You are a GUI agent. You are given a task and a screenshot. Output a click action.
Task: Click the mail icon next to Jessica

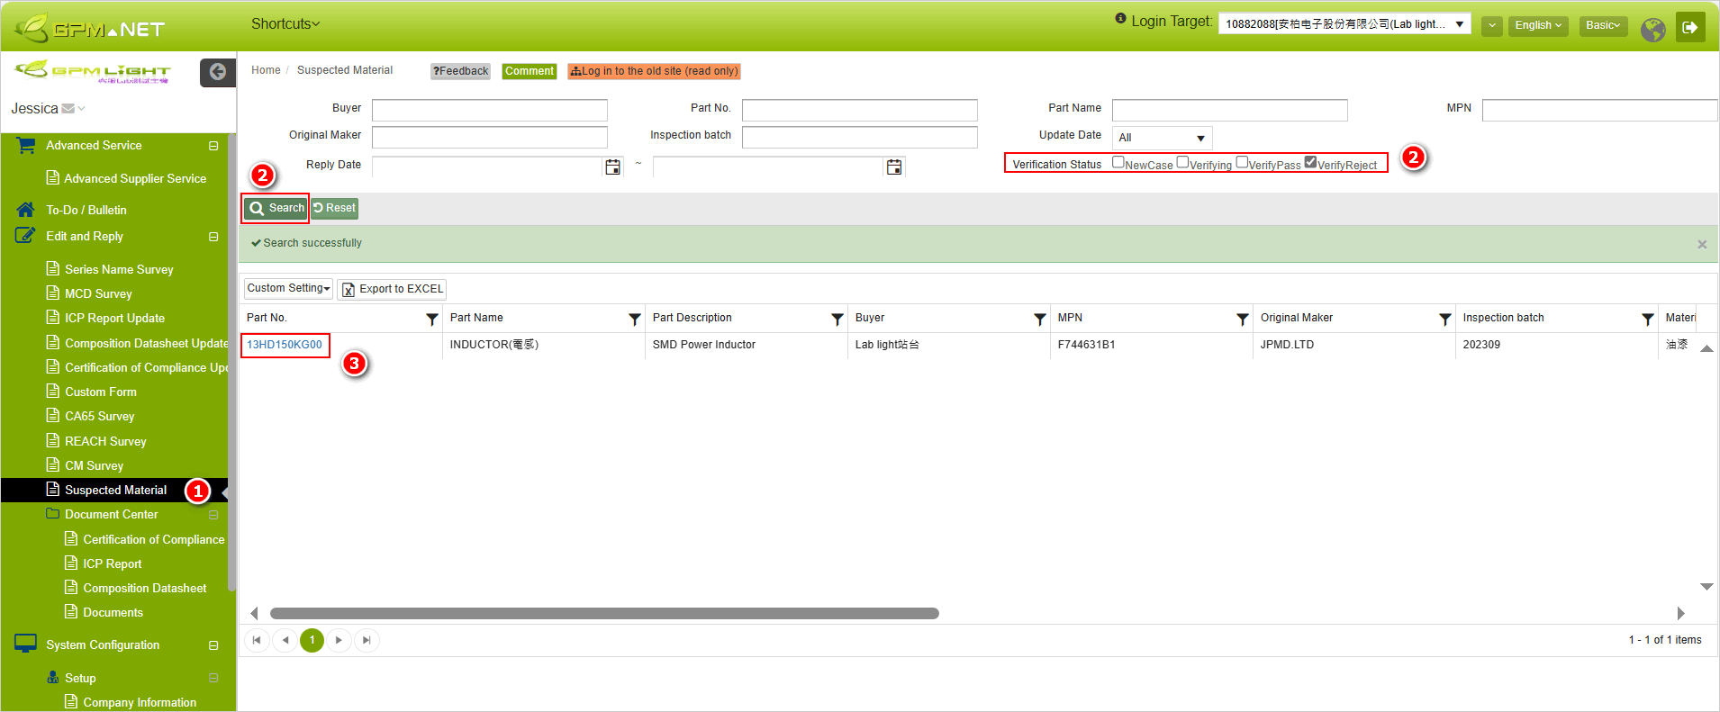(68, 109)
